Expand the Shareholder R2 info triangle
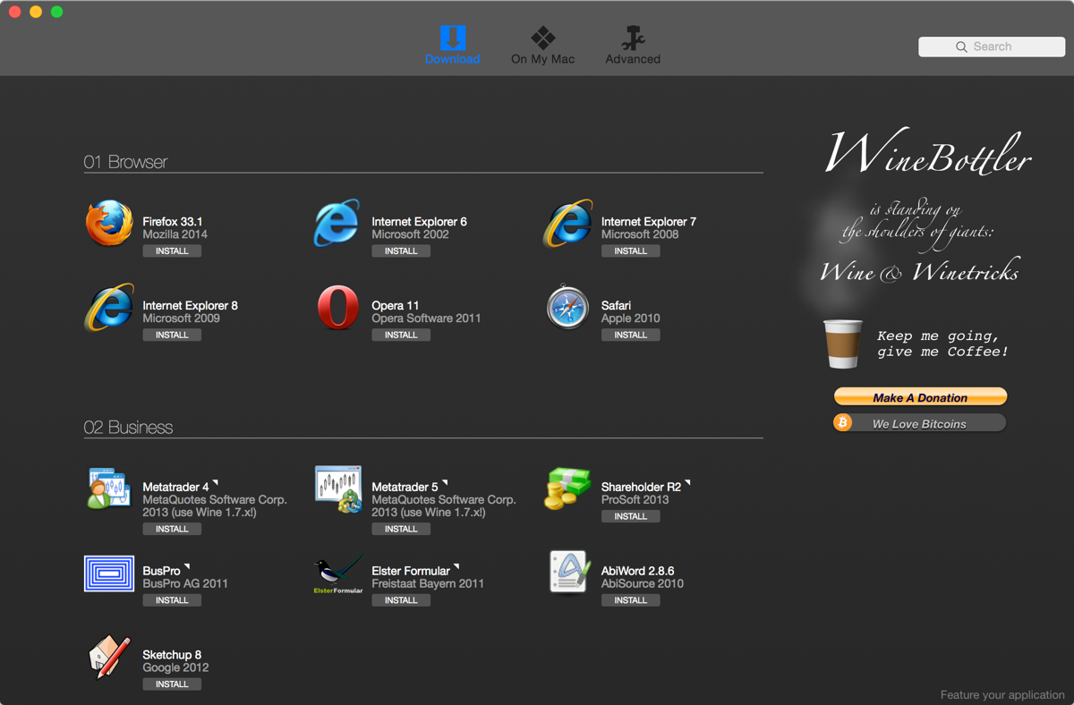This screenshot has height=705, width=1074. pyautogui.click(x=687, y=483)
